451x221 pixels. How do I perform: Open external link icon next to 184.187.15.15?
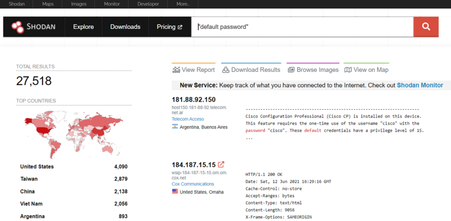click(x=221, y=164)
